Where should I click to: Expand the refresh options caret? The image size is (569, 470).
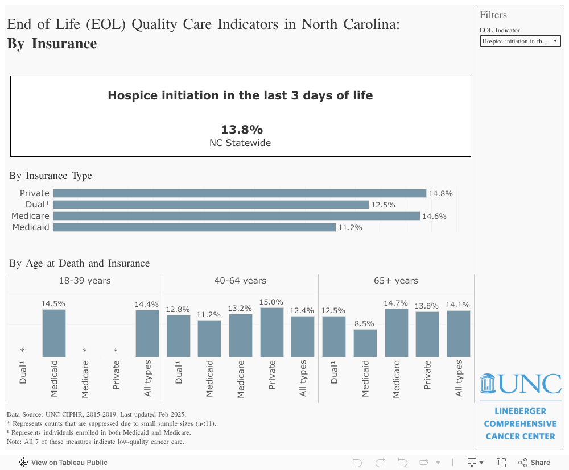438,463
